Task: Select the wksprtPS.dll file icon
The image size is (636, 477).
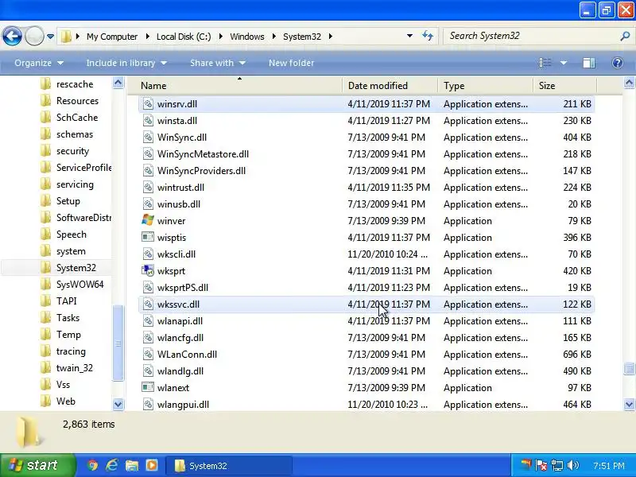Action: point(148,288)
